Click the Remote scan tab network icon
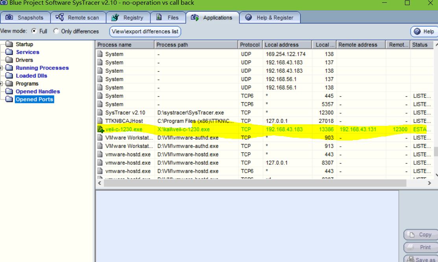The height and width of the screenshot is (262, 438). tap(59, 17)
